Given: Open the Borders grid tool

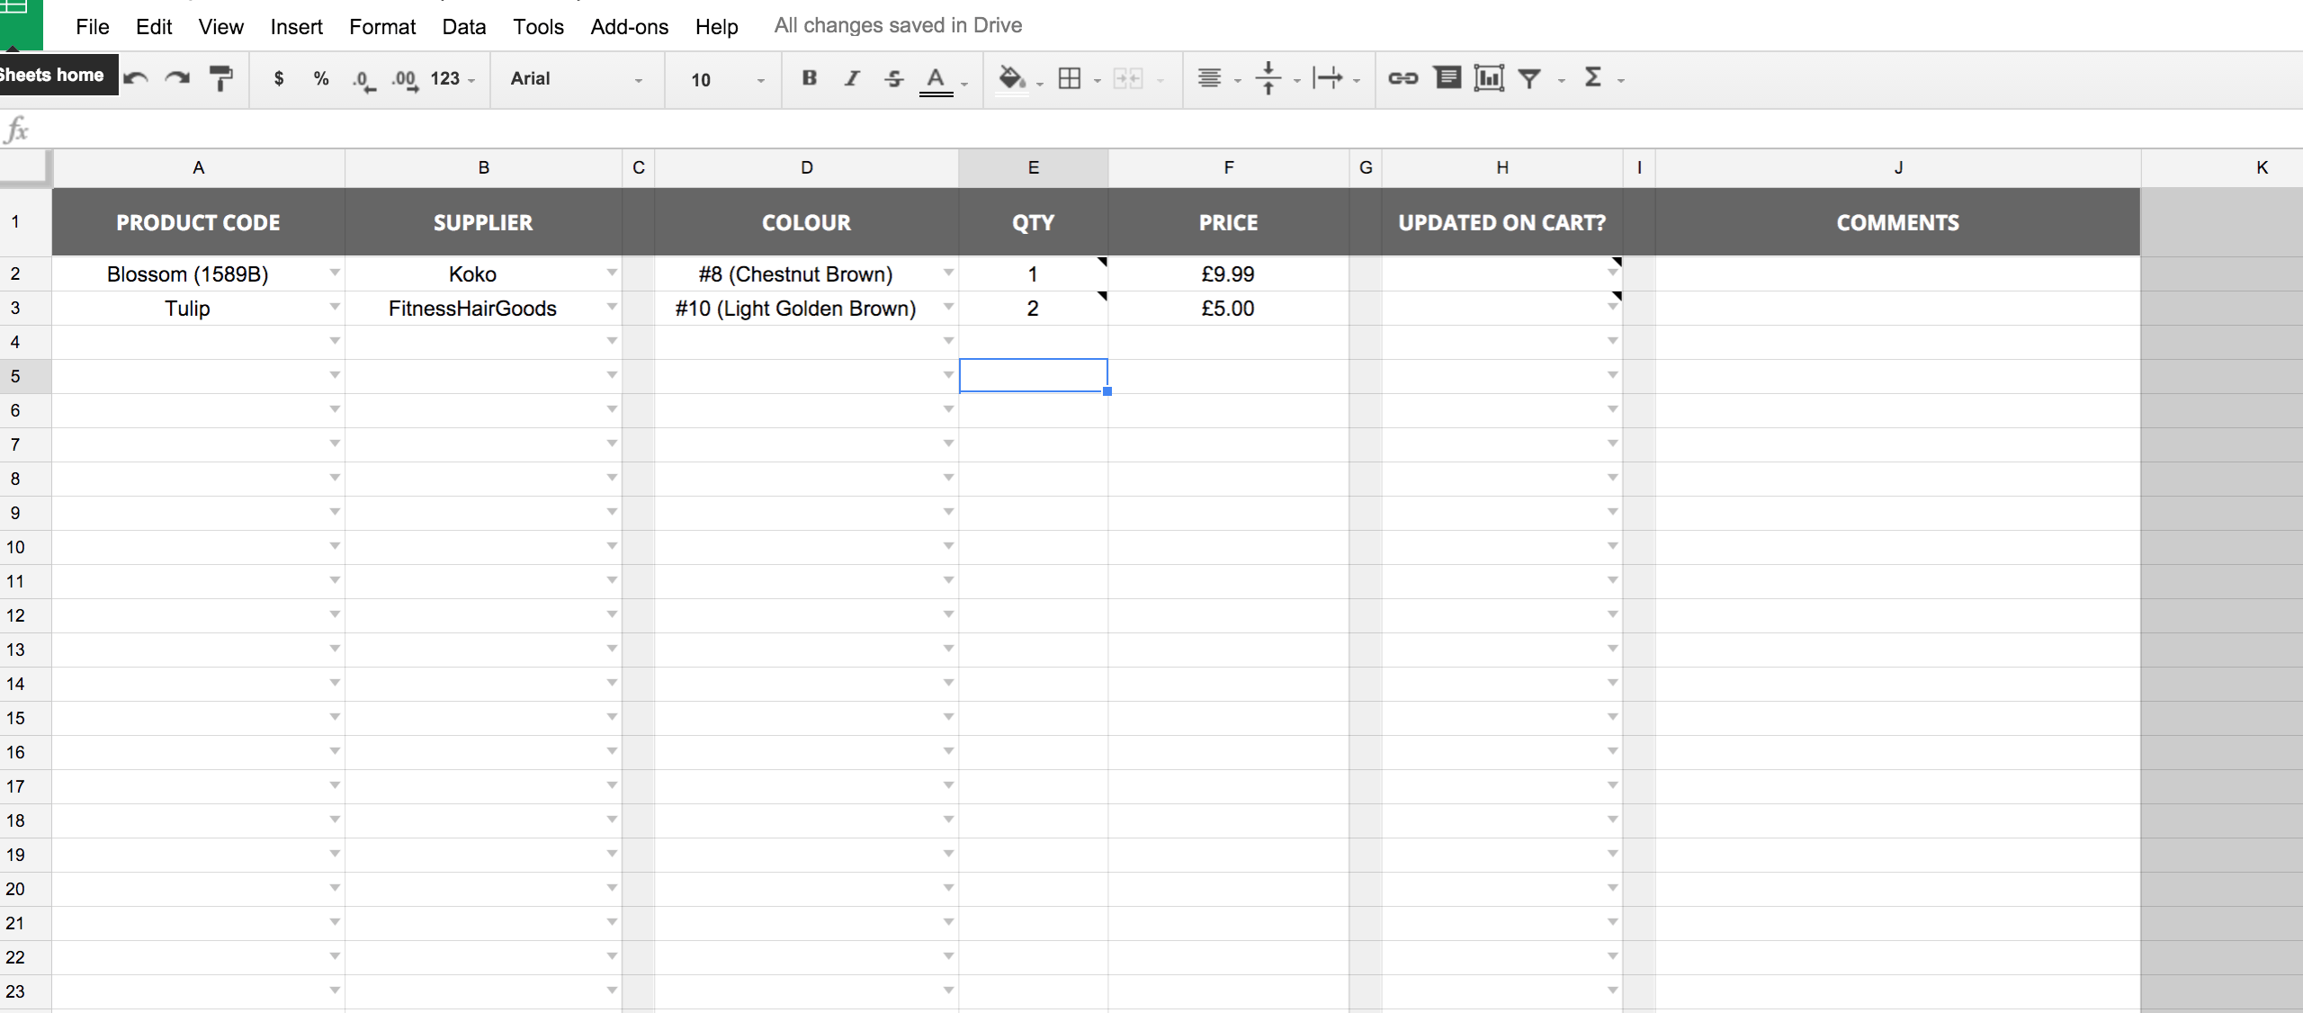Looking at the screenshot, I should (1070, 79).
